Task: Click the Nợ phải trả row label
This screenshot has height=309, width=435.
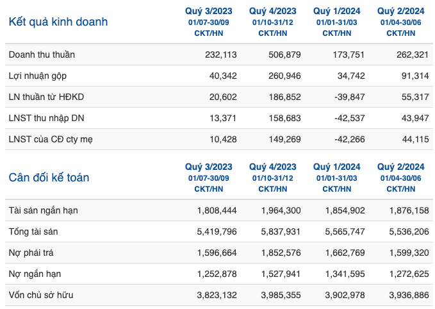Action: [x=31, y=253]
